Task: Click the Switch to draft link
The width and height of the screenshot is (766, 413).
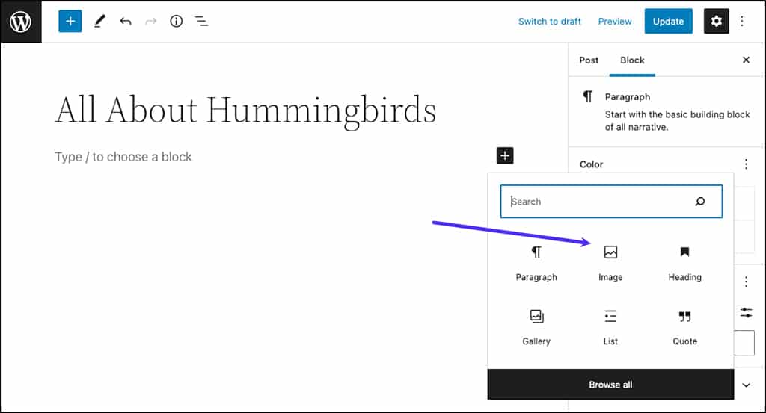Action: pos(550,22)
